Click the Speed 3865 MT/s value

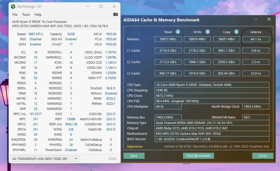(36, 34)
